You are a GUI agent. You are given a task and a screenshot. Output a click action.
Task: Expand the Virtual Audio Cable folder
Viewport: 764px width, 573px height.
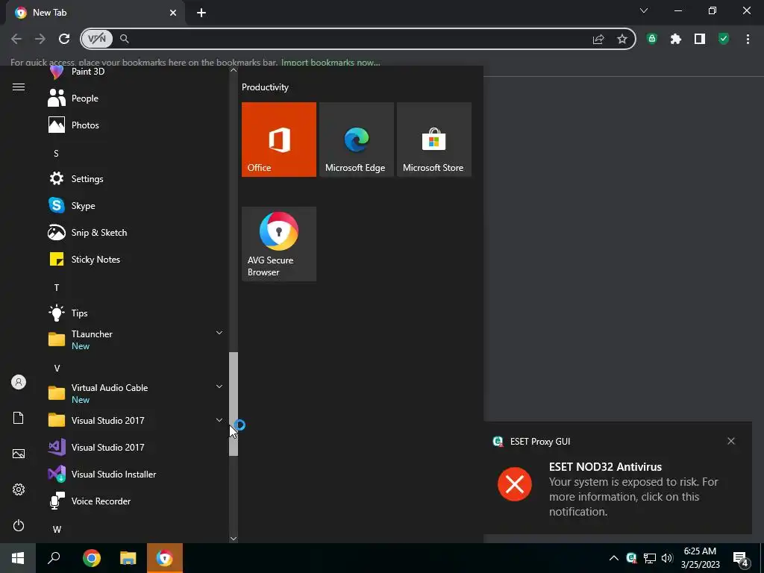pos(137,393)
